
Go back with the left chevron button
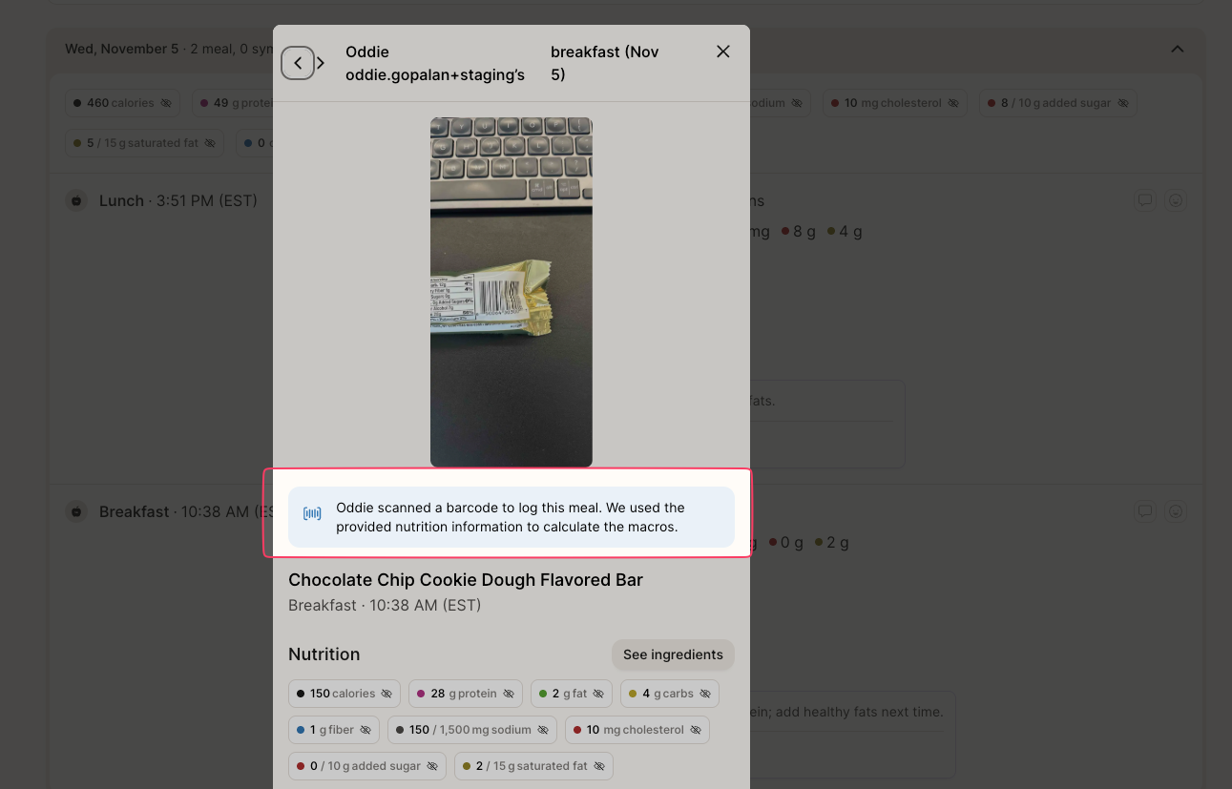pyautogui.click(x=298, y=63)
